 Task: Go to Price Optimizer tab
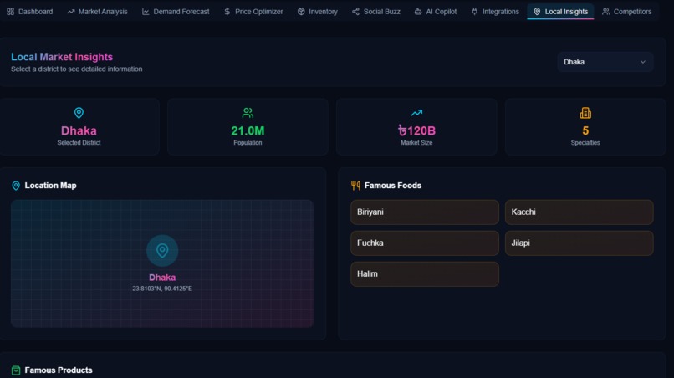(253, 12)
